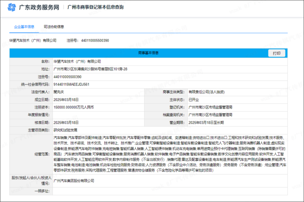
Task: Click the 已开业 status value
Action: (193, 99)
